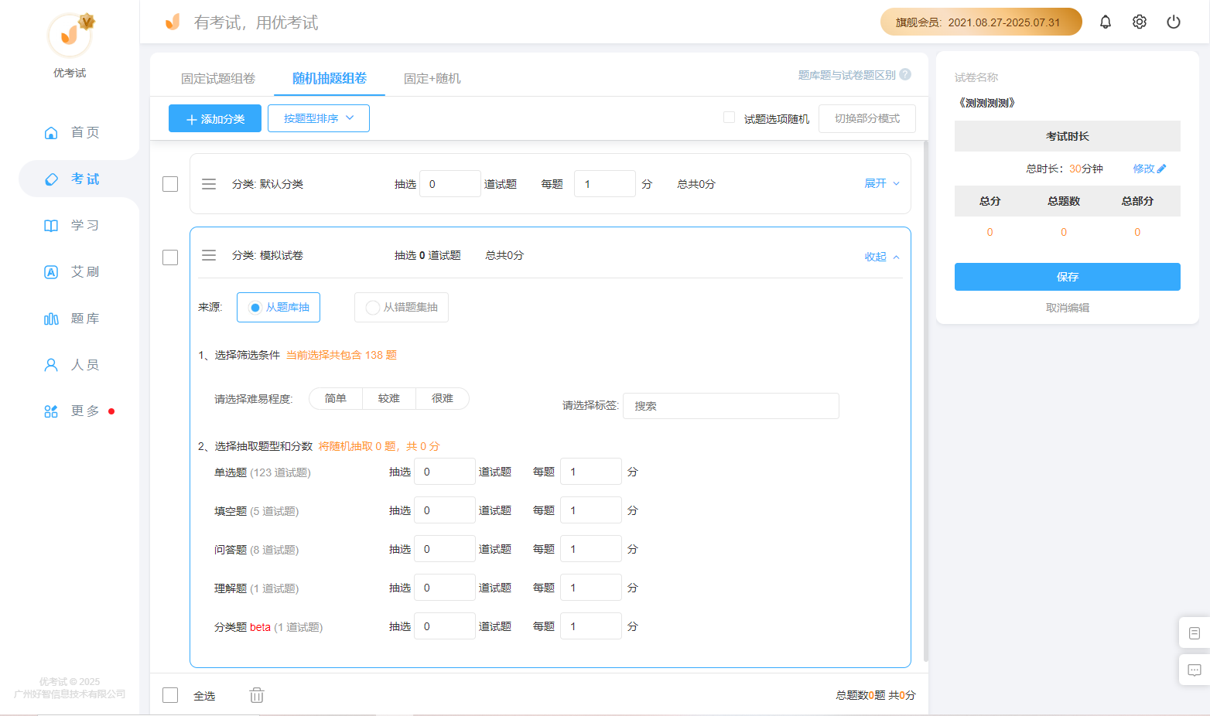Switch to 随机抽题组卷 tab
The image size is (1210, 716).
(330, 78)
